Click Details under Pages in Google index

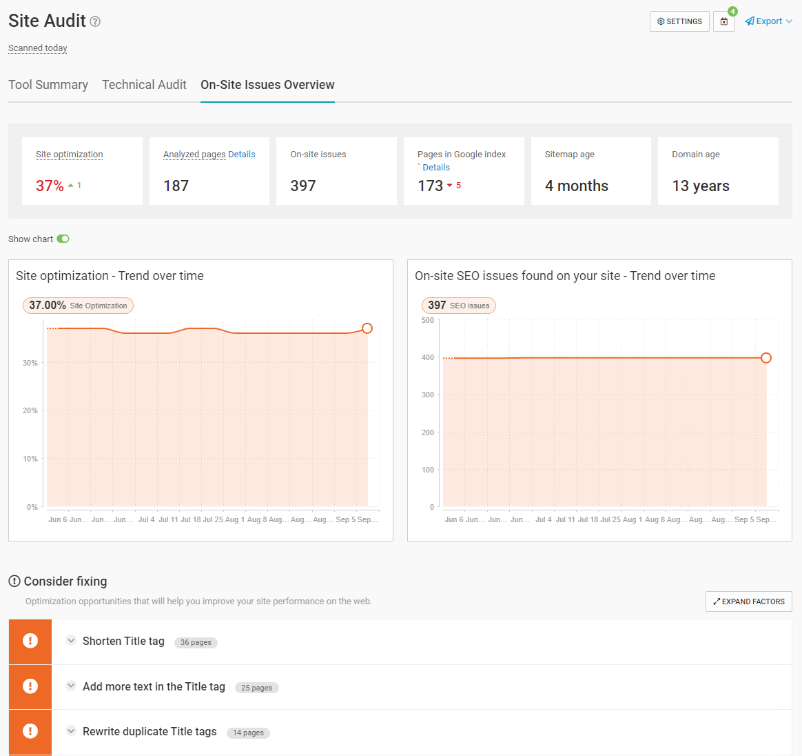(435, 167)
